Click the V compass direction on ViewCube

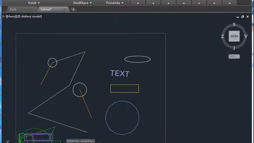(246, 36)
